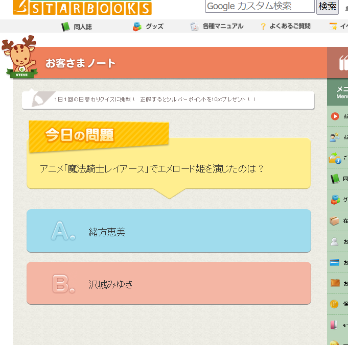Click the colored cubes icon in the sidebar
Image resolution: width=348 pixels, height=345 pixels.
click(x=335, y=200)
